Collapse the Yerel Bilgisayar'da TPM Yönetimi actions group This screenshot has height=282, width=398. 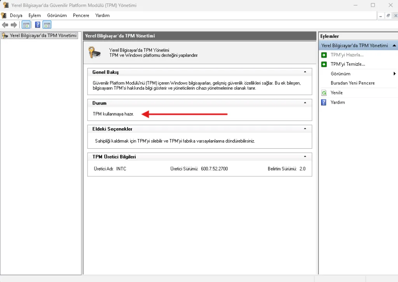394,45
